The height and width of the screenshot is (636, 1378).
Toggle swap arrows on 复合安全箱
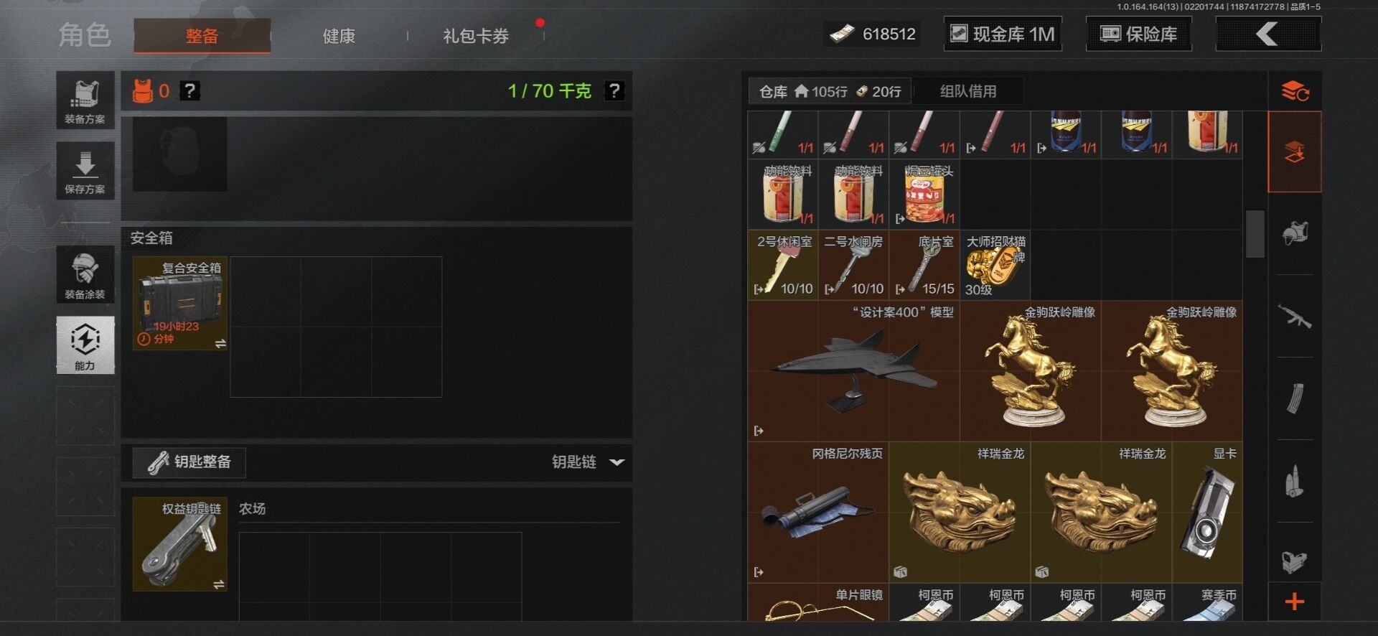[220, 344]
